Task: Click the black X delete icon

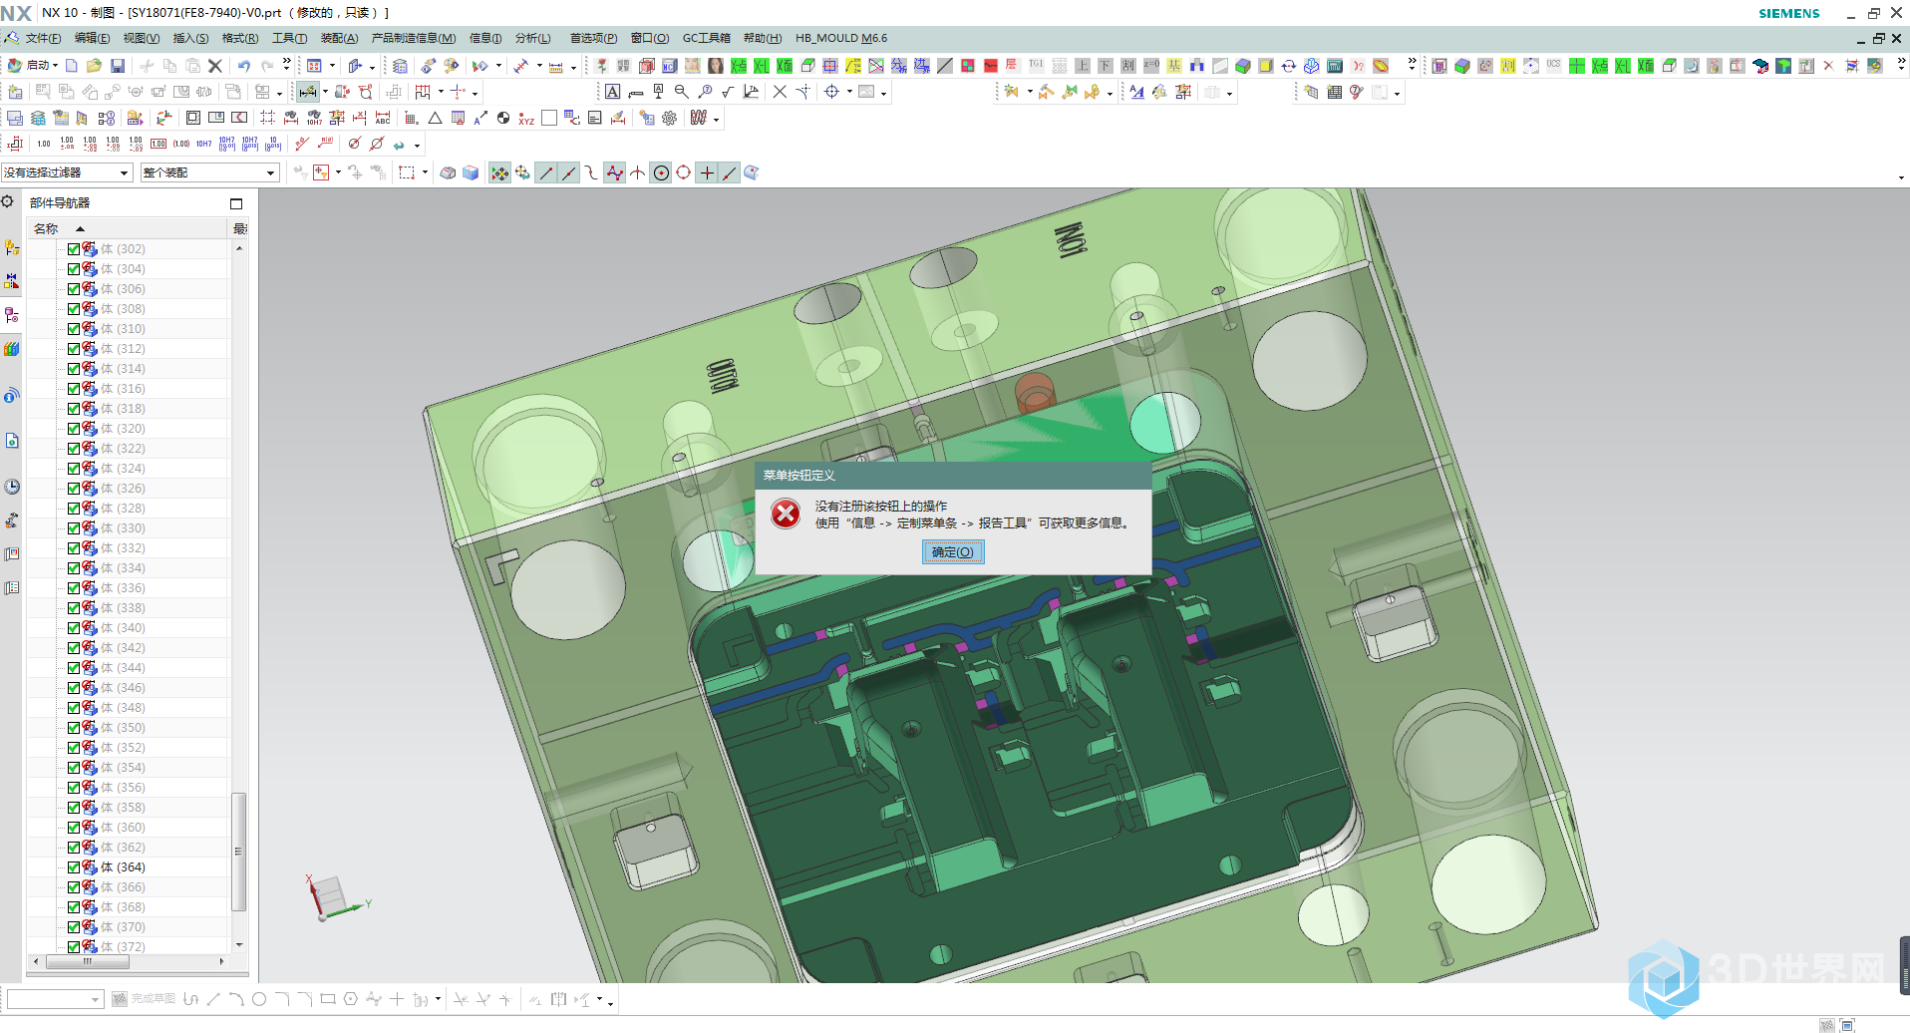Action: pyautogui.click(x=214, y=66)
